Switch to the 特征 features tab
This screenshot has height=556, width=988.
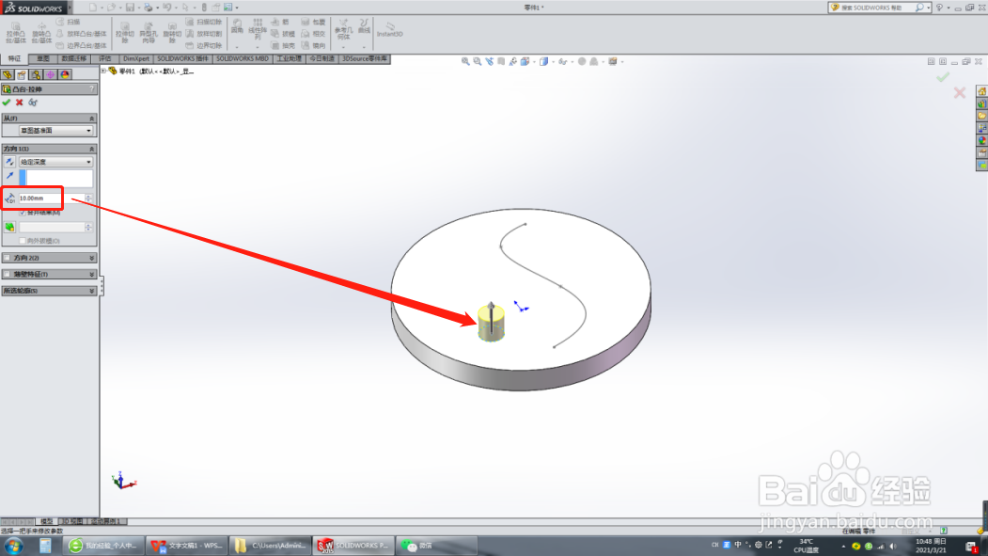coord(14,58)
